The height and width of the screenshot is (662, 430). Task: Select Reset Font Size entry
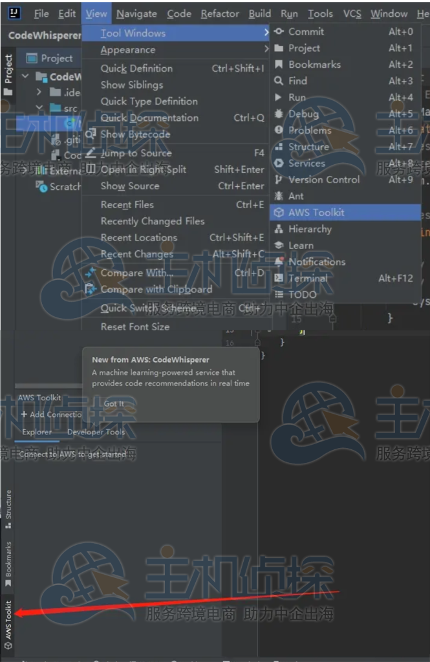pyautogui.click(x=175, y=326)
